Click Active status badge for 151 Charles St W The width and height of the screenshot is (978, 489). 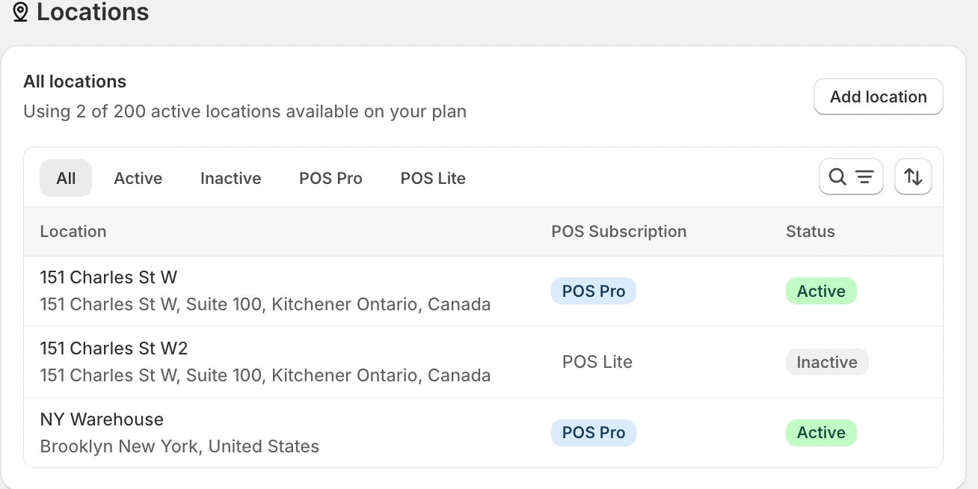(821, 292)
